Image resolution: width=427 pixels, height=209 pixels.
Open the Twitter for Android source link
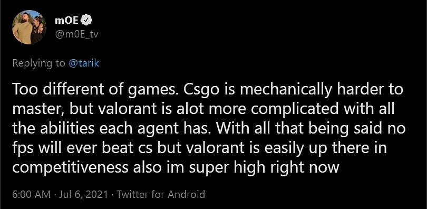point(161,195)
